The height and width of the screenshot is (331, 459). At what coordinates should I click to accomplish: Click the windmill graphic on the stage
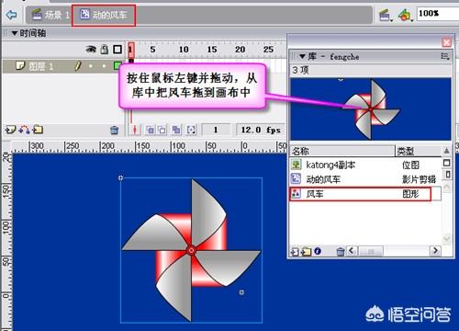pos(191,250)
